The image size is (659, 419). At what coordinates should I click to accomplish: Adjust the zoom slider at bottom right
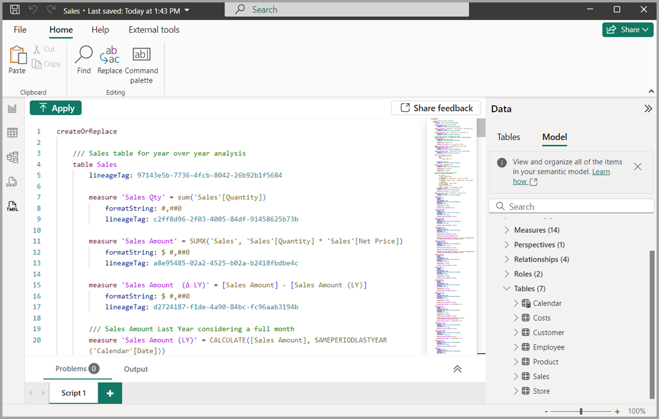click(x=581, y=411)
